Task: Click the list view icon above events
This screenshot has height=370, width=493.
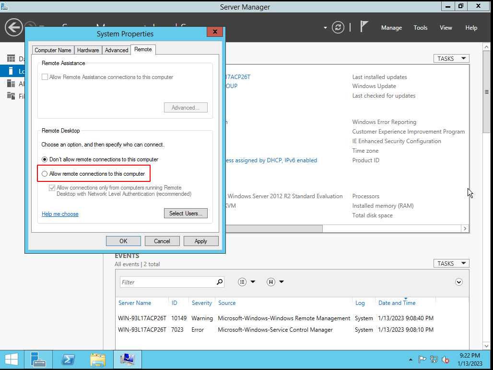Action: (242, 281)
